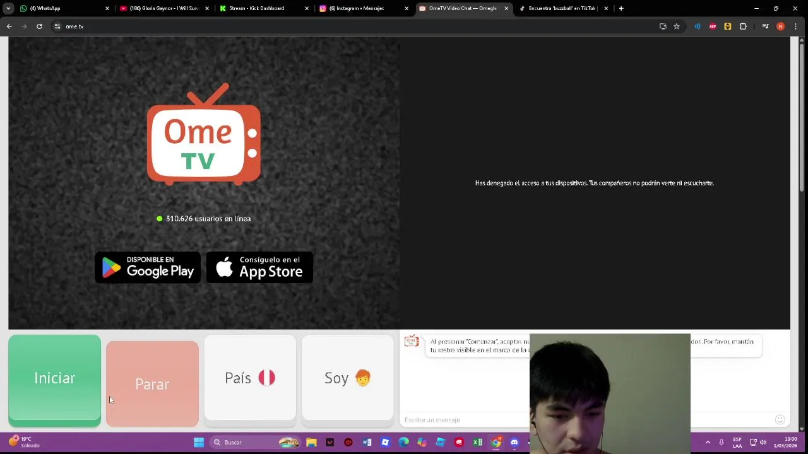Close the Kick Dashboard tab
Viewport: 808px width, 454px height.
(x=307, y=8)
